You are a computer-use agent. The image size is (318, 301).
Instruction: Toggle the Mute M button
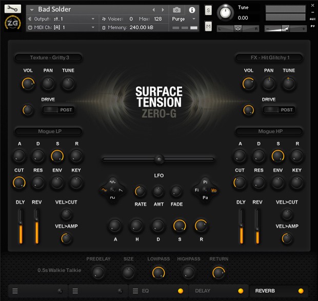click(208, 26)
